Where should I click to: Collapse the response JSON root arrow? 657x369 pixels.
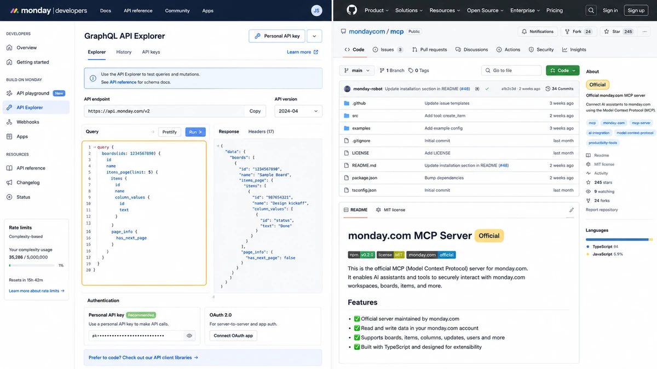pyautogui.click(x=218, y=146)
